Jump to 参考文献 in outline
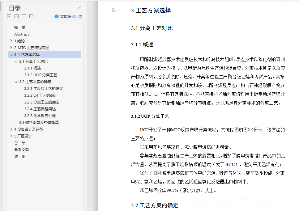The image size is (299, 211). click(x=22, y=150)
